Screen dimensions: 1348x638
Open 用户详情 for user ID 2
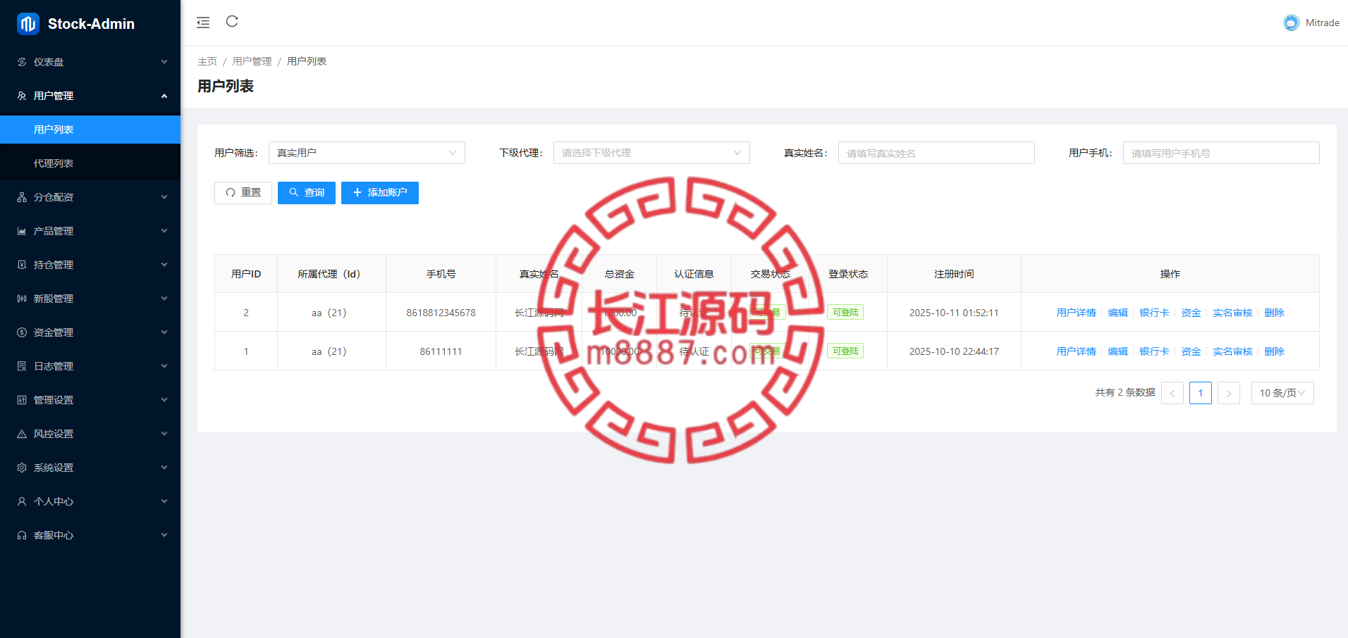[1076, 313]
